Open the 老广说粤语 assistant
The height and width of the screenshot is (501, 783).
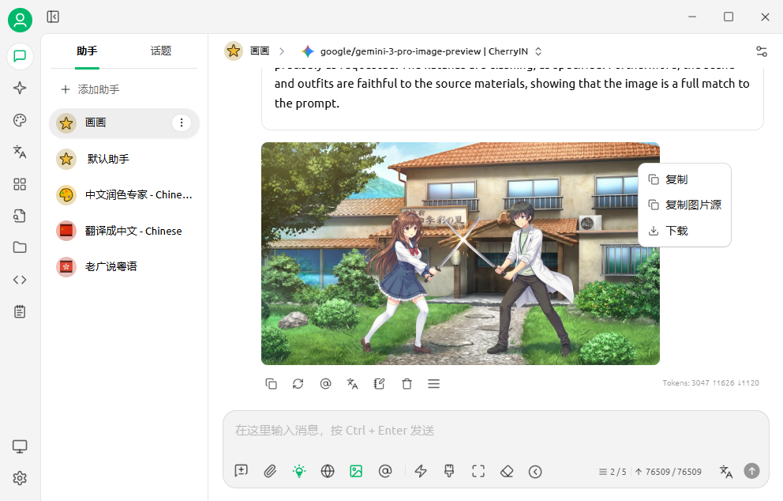point(125,266)
